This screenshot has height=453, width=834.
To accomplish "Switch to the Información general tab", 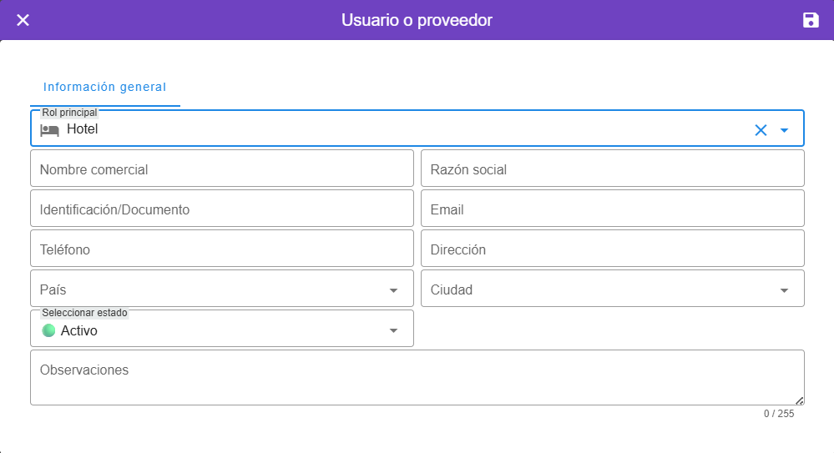I will [105, 87].
